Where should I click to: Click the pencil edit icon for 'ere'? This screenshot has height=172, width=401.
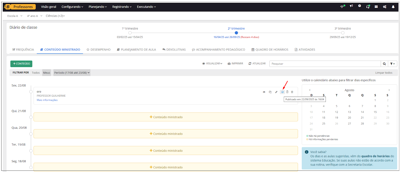click(x=276, y=92)
